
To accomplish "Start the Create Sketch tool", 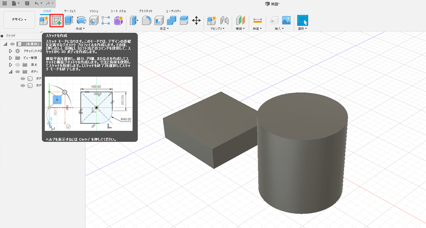I will (x=56, y=21).
